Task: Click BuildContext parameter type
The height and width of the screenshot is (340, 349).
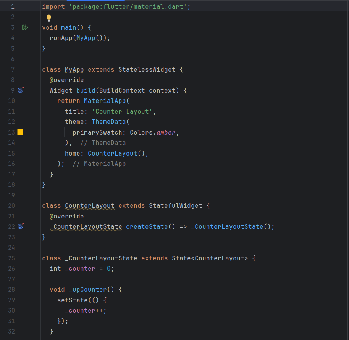Action: point(122,90)
